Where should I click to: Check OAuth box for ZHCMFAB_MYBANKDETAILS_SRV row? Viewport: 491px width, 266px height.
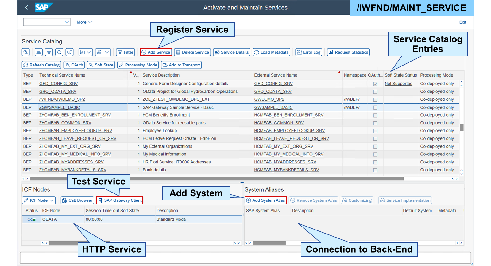coord(375,170)
